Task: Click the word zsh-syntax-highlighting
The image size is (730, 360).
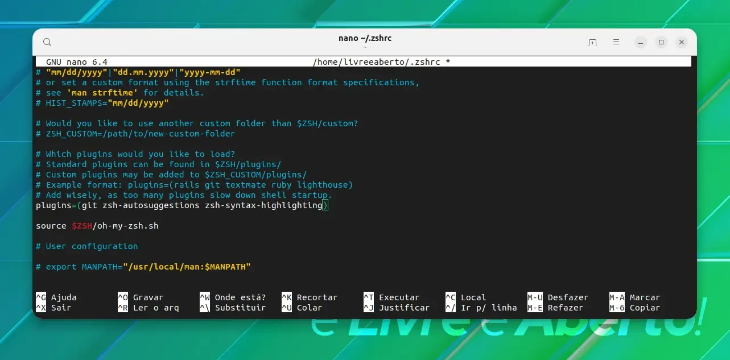Action: point(263,205)
